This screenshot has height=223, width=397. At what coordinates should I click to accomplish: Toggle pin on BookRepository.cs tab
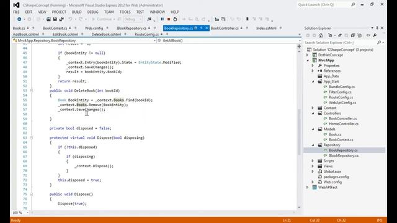(201, 28)
